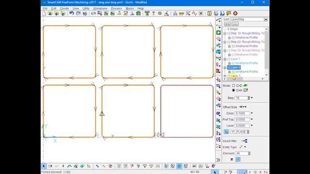This screenshot has width=310, height=174.
Task: Click the blue square icon below Element field
Action: tap(238, 159)
